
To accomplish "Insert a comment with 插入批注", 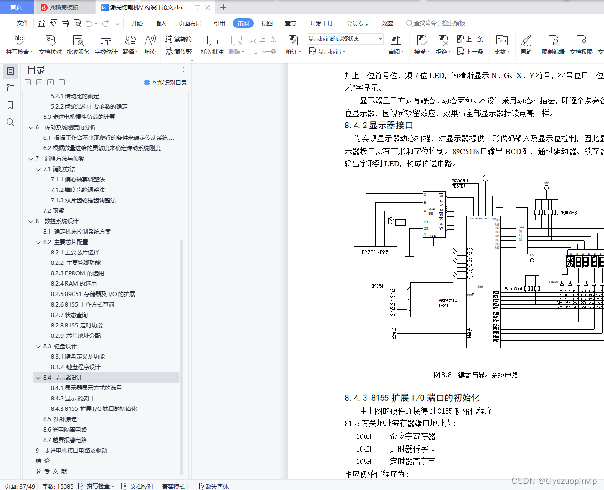I will point(212,45).
